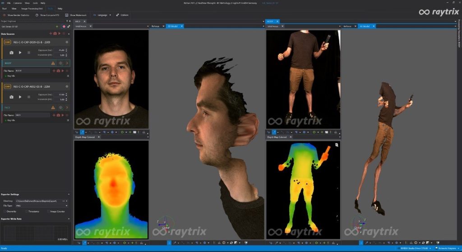The width and height of the screenshot is (462, 252).
Task: Enable the Timestamp checkbox
Action: [x=26, y=211]
